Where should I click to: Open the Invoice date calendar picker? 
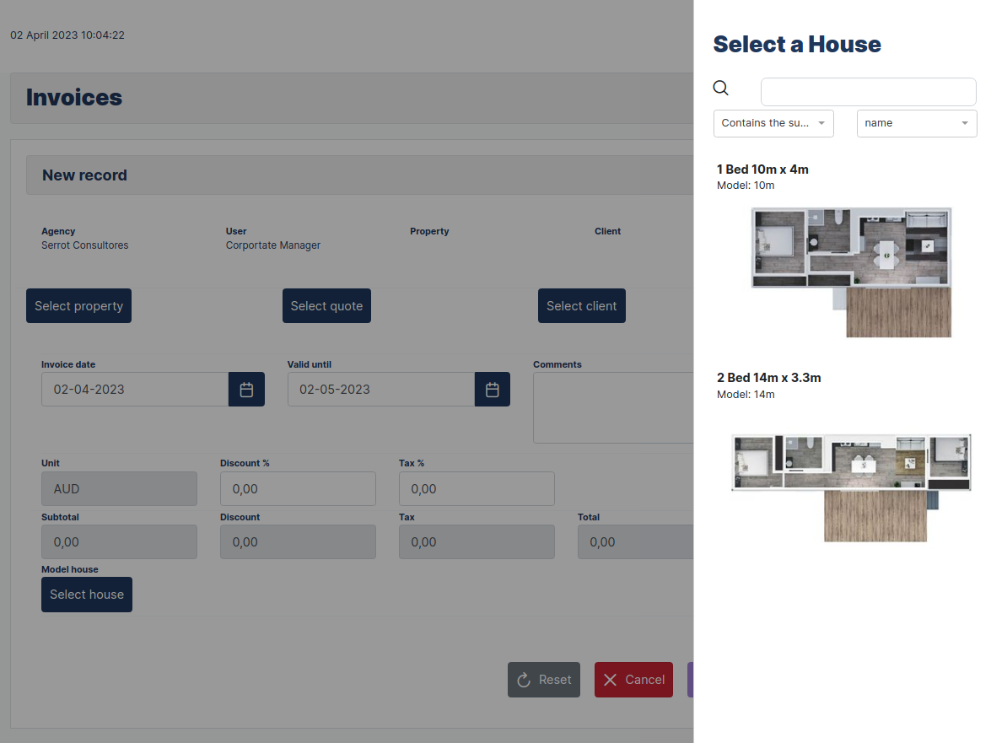coord(246,389)
